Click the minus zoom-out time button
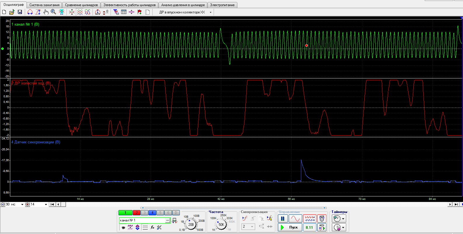This screenshot has width=463, height=234. (3, 204)
